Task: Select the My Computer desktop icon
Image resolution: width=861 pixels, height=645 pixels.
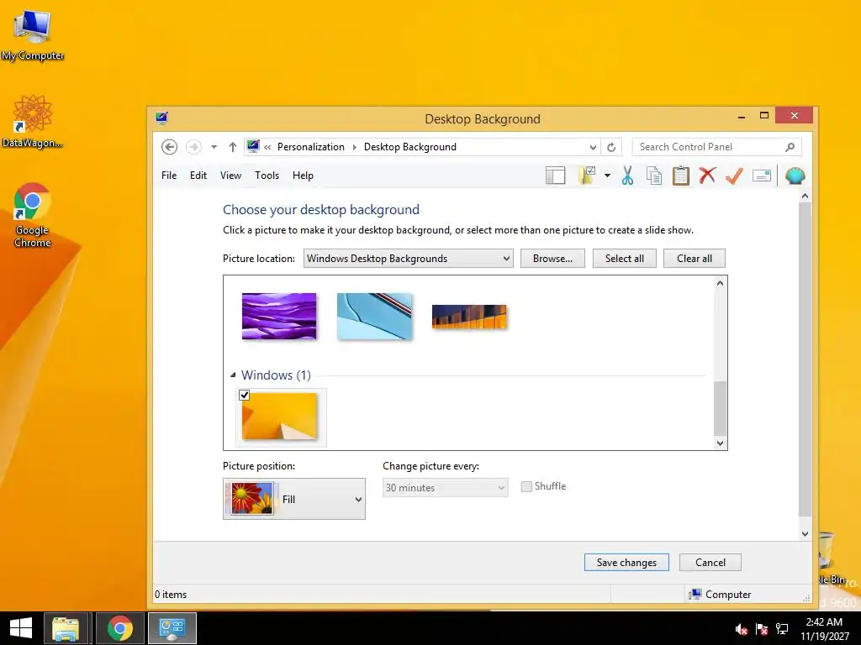Action: click(x=33, y=35)
